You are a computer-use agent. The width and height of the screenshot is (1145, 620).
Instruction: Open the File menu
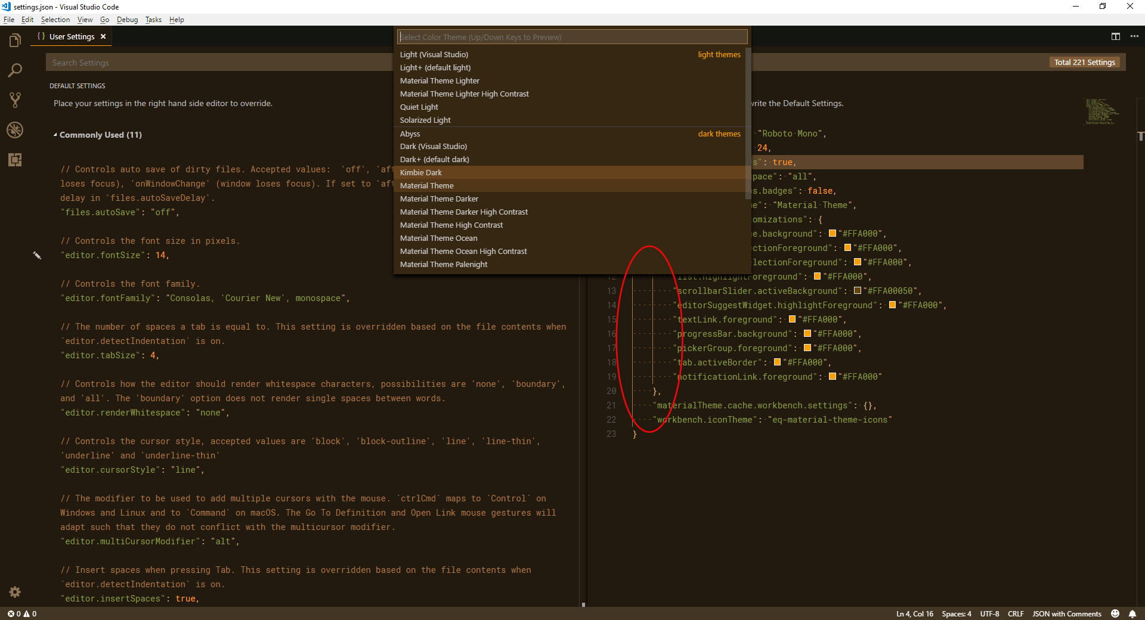click(9, 20)
